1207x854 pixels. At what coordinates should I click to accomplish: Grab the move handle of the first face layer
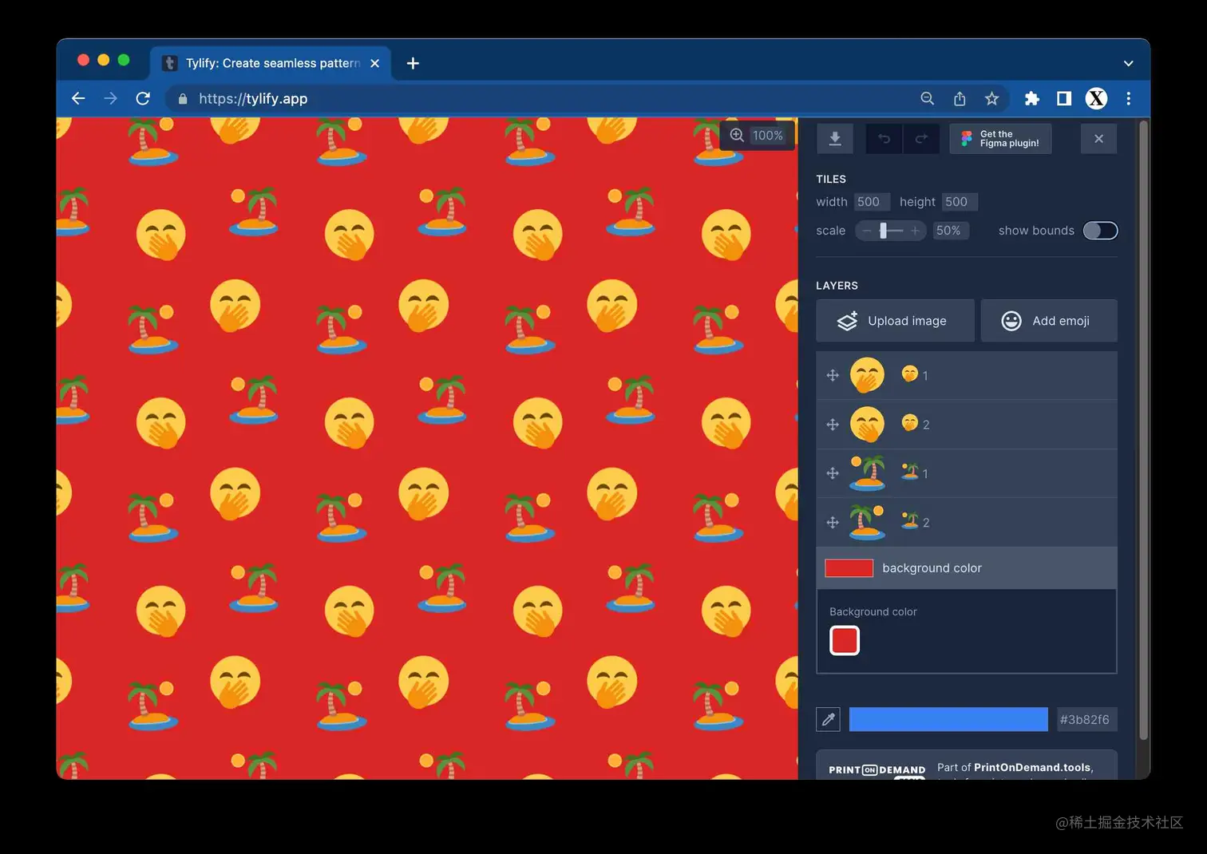(x=833, y=375)
